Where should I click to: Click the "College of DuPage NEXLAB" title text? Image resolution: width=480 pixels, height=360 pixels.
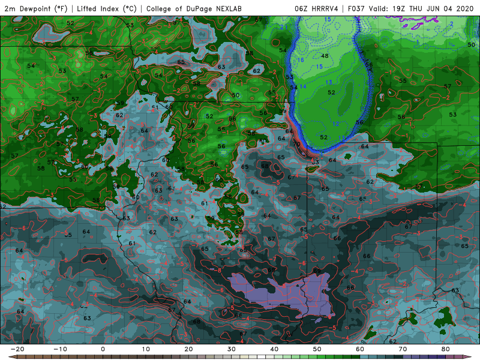[194, 8]
